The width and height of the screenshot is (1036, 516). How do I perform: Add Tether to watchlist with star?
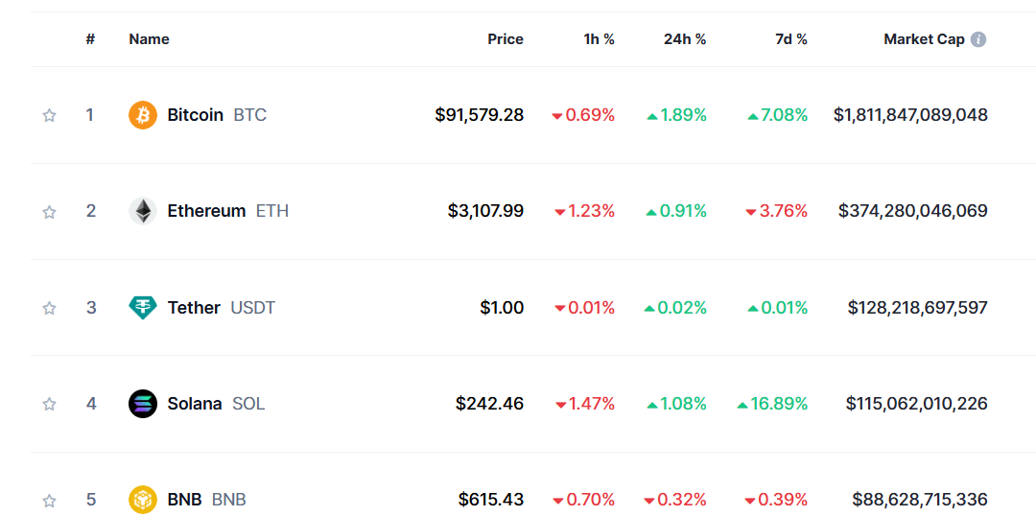(x=49, y=308)
